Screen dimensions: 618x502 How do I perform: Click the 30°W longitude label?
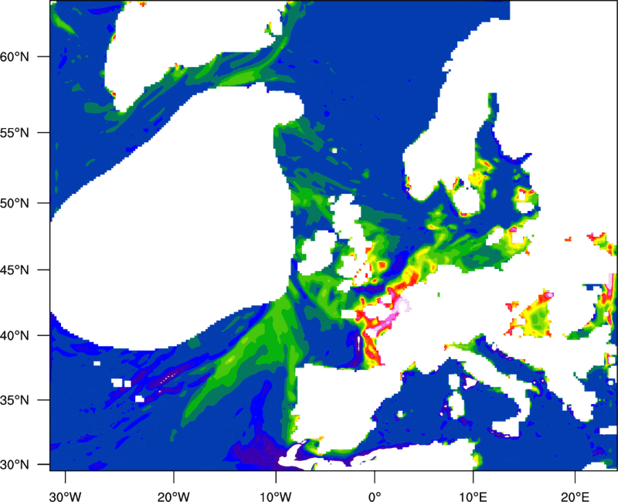[66, 486]
